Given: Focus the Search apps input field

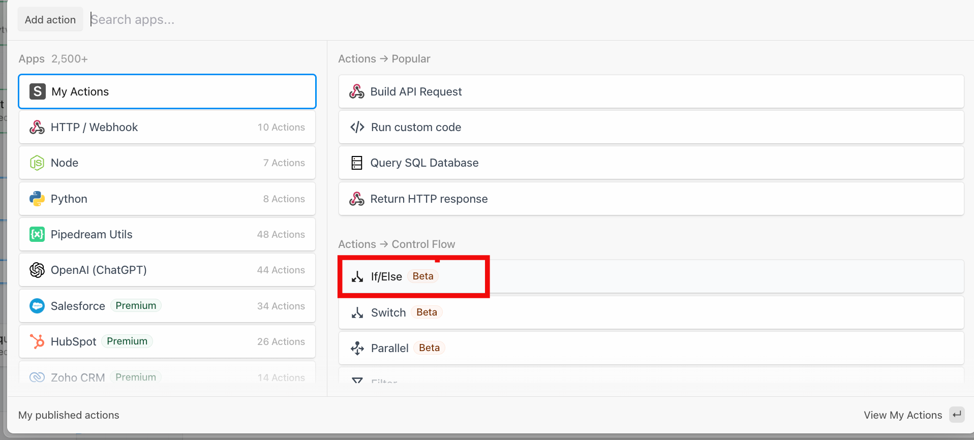Looking at the screenshot, I should tap(529, 20).
